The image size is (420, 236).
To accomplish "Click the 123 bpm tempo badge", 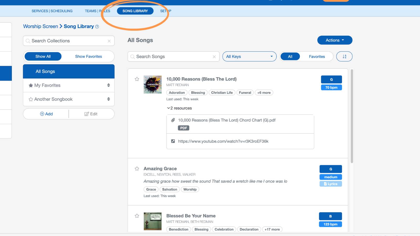I will (330, 224).
